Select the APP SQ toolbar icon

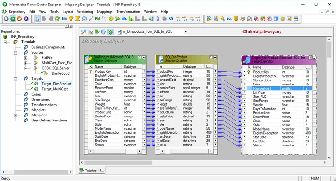(x=185, y=19)
